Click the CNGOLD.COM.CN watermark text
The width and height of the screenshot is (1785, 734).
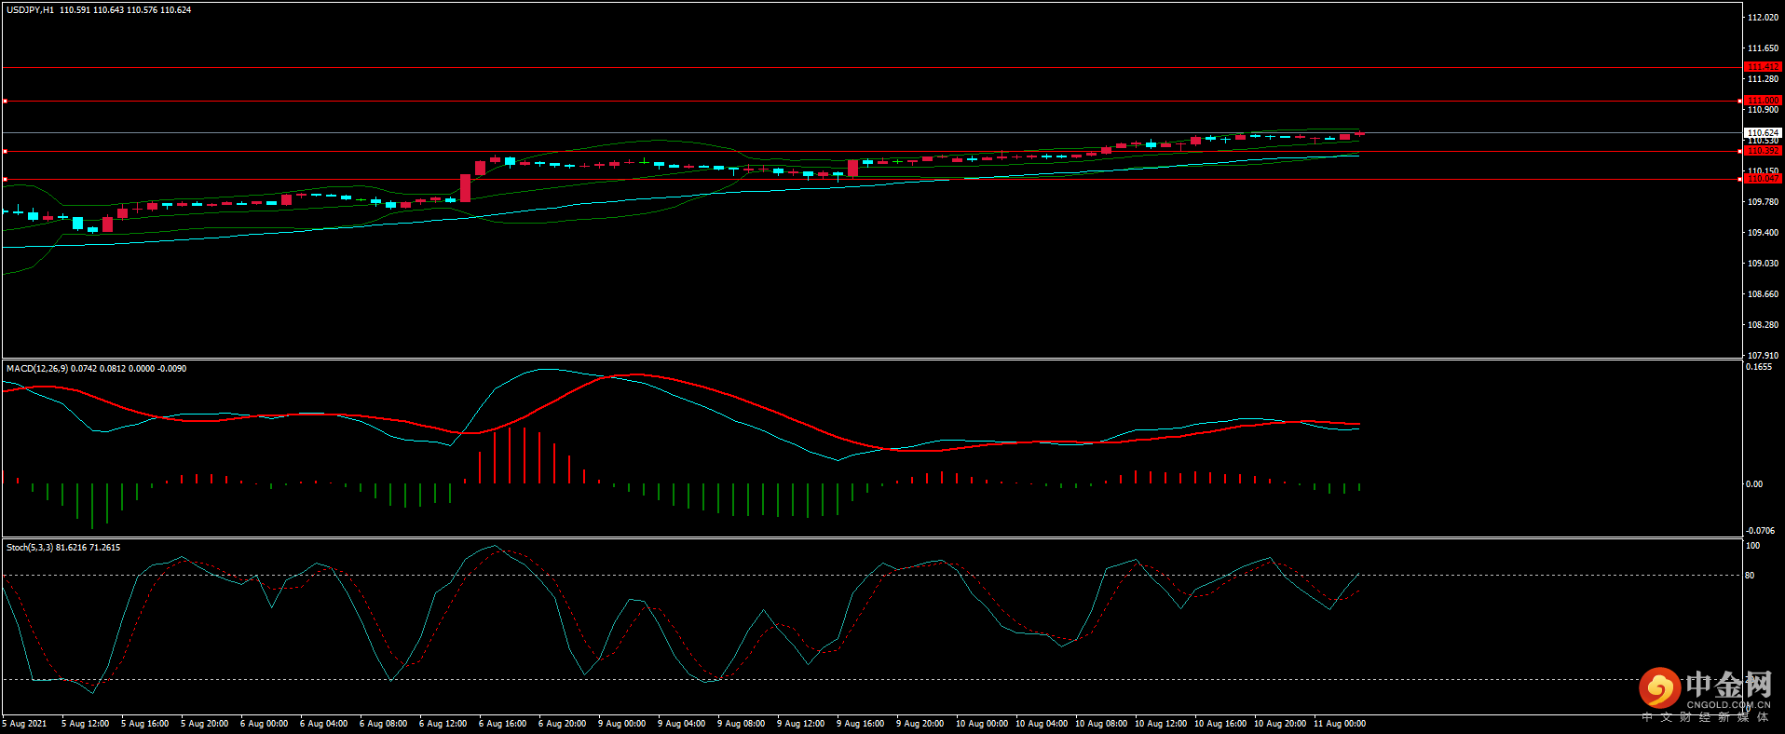(1727, 705)
